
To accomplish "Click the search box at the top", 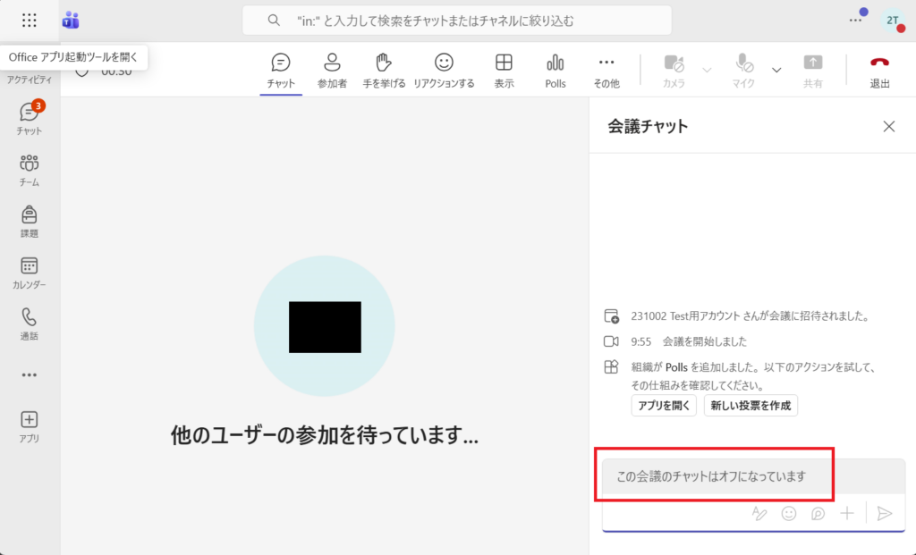I will pos(456,20).
